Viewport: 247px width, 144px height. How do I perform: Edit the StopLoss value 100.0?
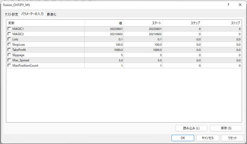104,45
